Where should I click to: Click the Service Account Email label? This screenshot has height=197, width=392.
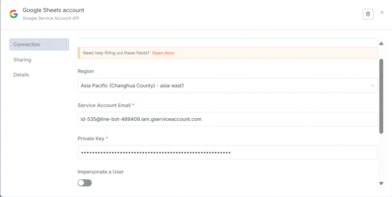pyautogui.click(x=104, y=105)
